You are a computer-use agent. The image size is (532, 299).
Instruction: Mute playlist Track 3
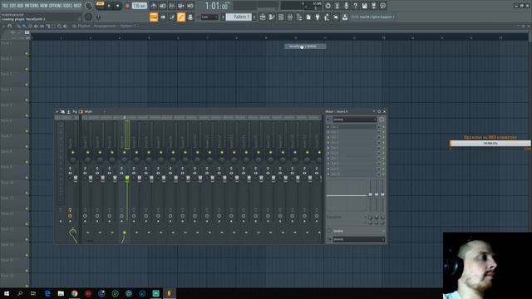click(27, 85)
